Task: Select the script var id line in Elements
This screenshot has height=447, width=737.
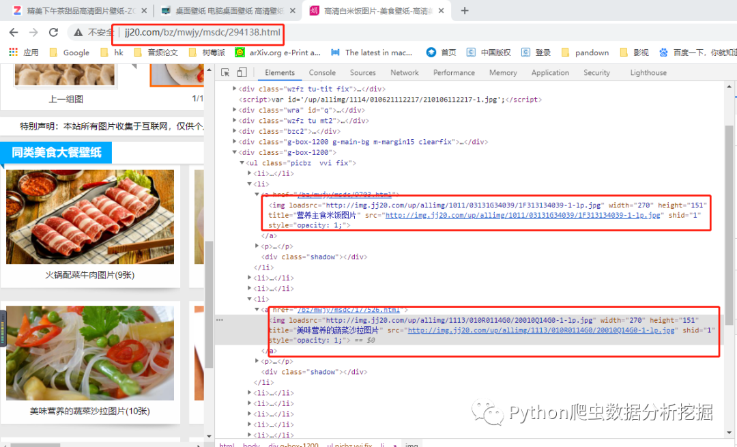Action: coord(390,99)
